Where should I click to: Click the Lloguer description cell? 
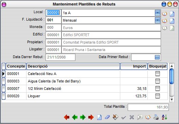point(73,96)
